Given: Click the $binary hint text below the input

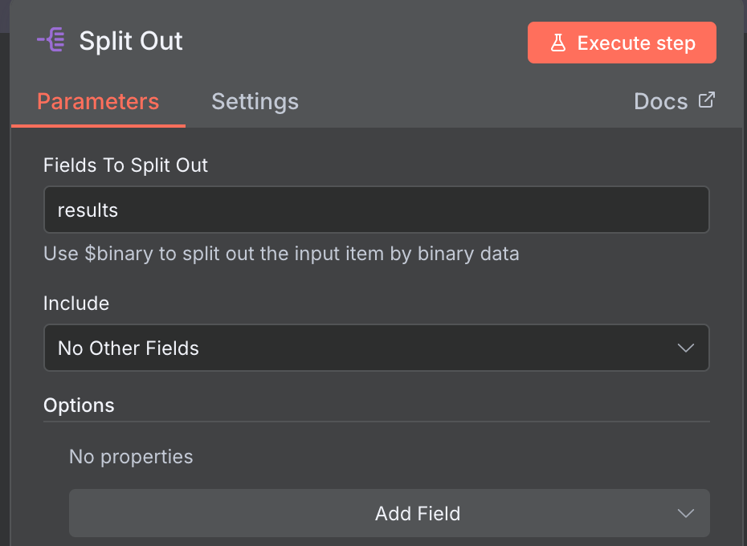Looking at the screenshot, I should coord(281,255).
